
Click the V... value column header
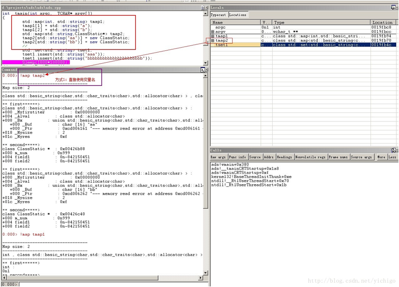coord(267,23)
